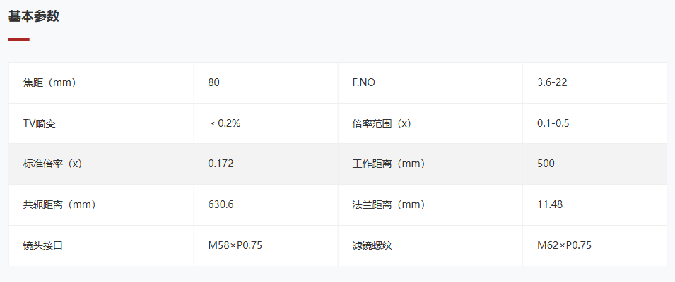
Task: Click the magnification range value 0.1-0.5
Action: point(553,123)
